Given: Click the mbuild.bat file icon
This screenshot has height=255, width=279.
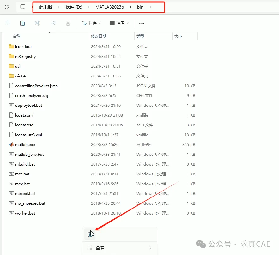Looking at the screenshot, I should point(11,164).
